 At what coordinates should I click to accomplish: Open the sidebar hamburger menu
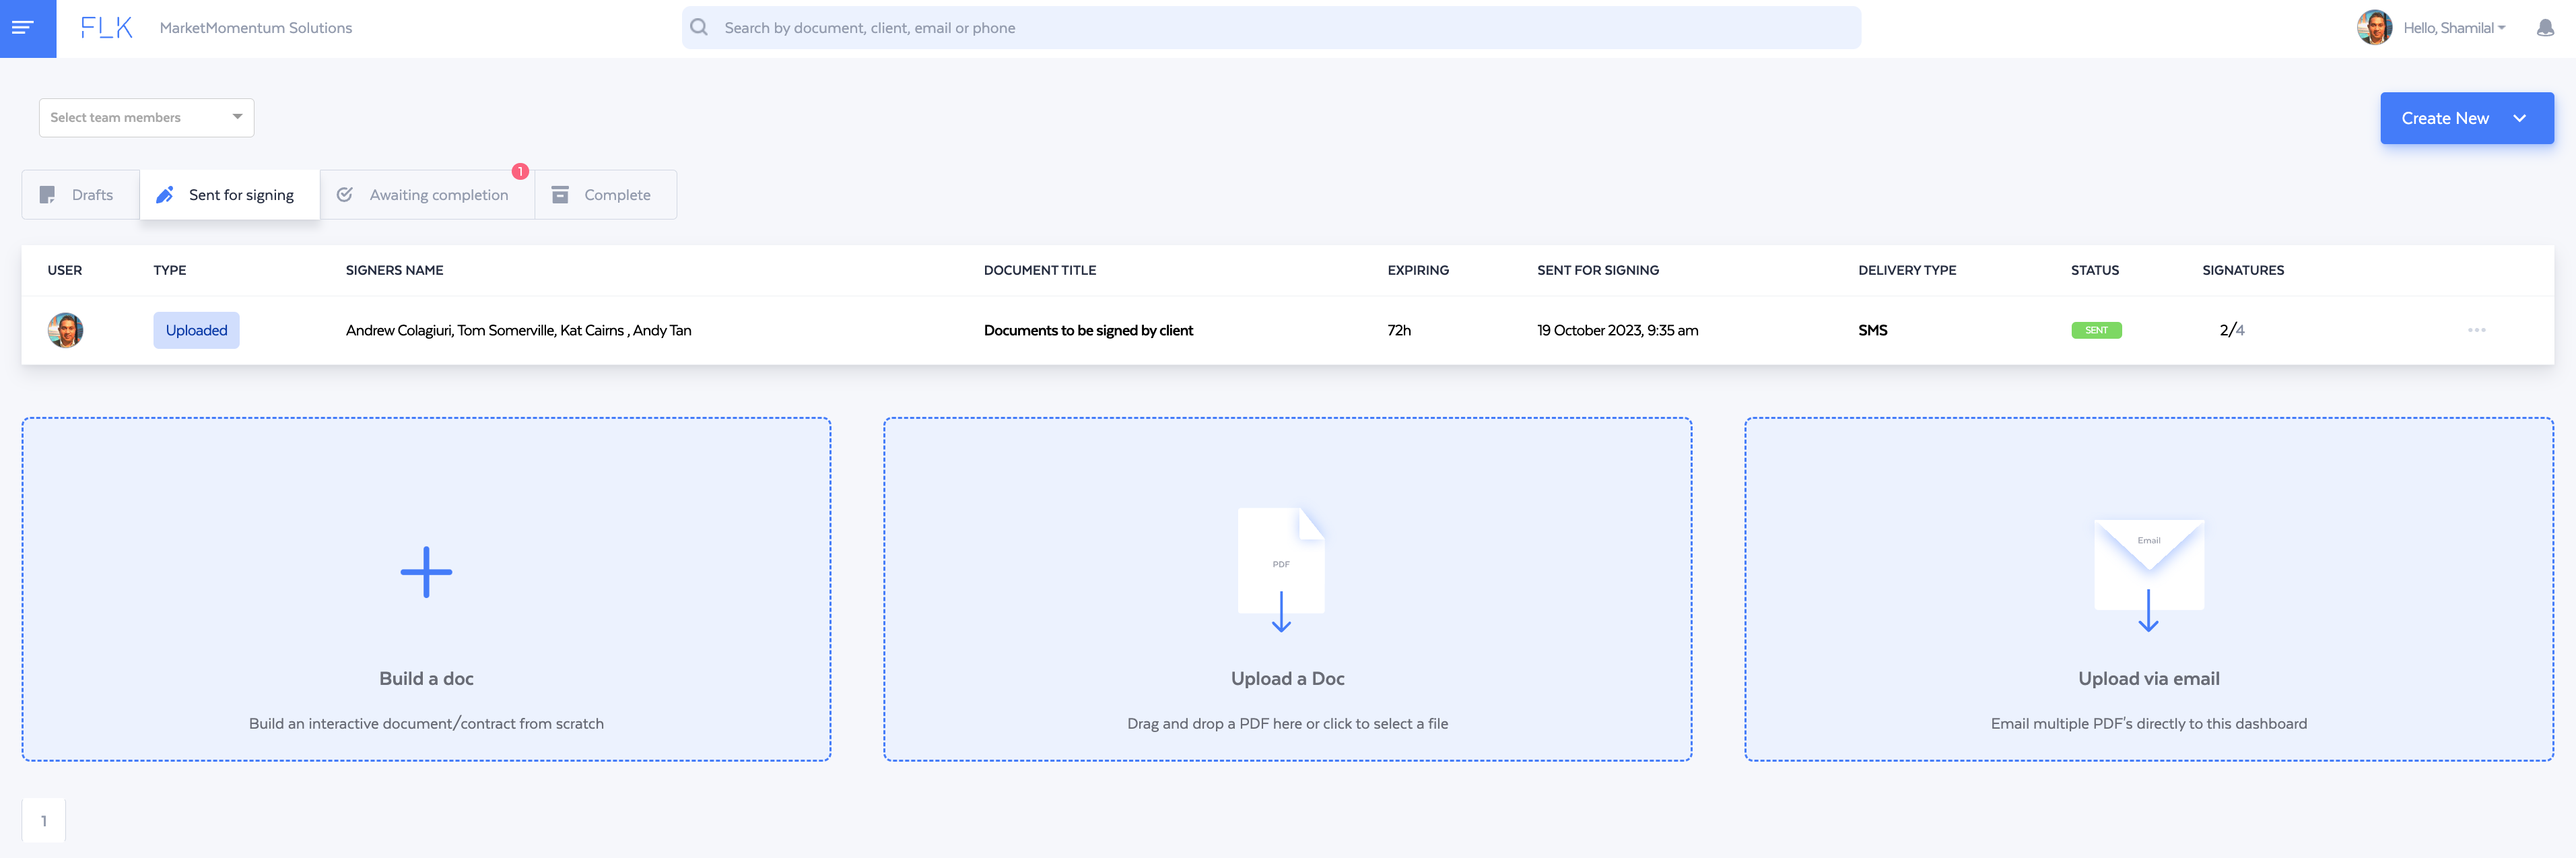pyautogui.click(x=26, y=28)
